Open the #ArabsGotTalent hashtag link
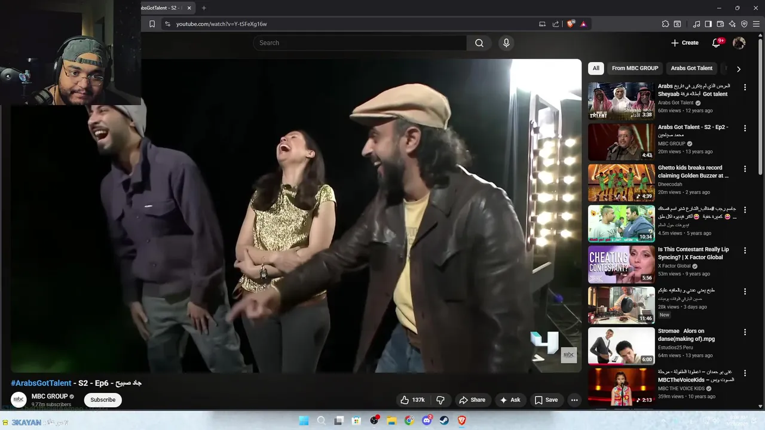The width and height of the screenshot is (765, 430). (x=41, y=383)
